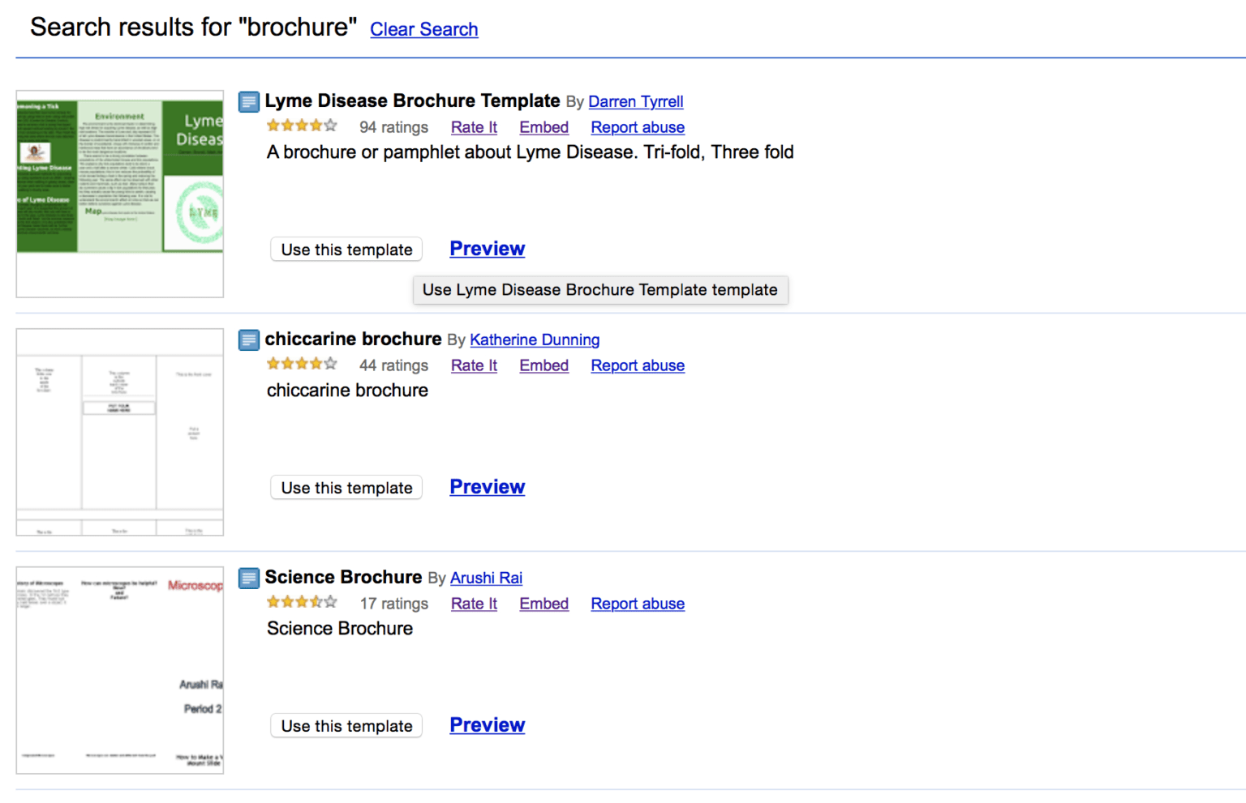Open Embed options for chiccarine brochure
1246x803 pixels.
coord(544,365)
